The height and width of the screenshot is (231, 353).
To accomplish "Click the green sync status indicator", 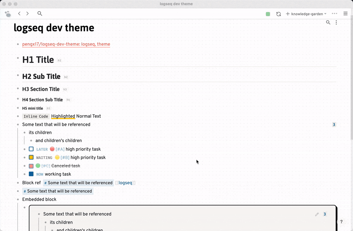I will coord(268,14).
